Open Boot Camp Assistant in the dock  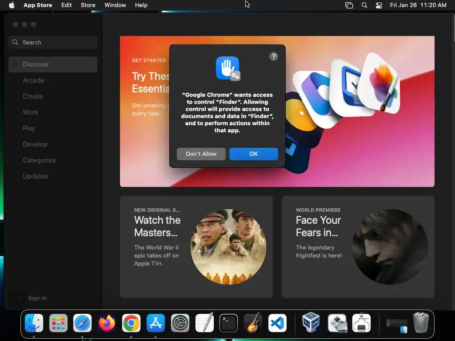tap(337, 323)
